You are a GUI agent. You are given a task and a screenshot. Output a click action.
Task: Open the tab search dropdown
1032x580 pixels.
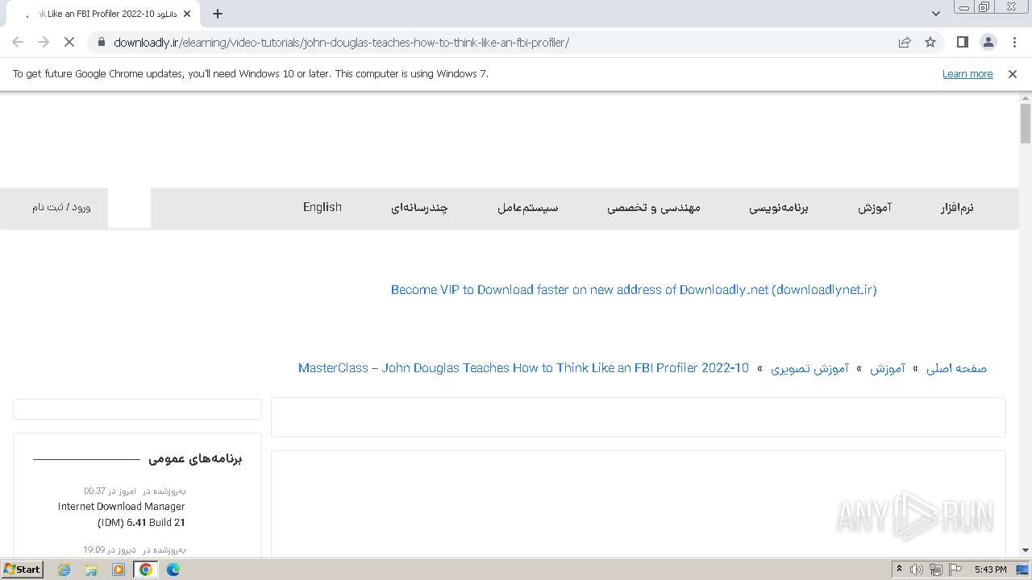[936, 14]
